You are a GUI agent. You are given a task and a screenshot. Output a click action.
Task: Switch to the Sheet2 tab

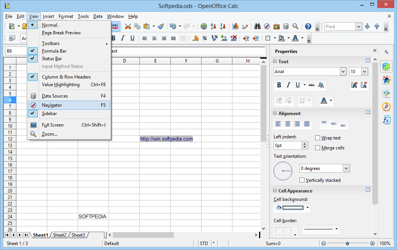(59, 235)
